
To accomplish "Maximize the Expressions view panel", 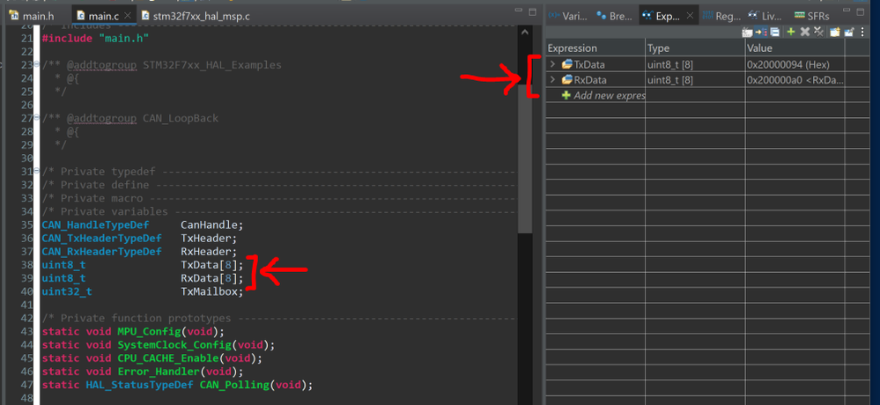I will (x=861, y=11).
